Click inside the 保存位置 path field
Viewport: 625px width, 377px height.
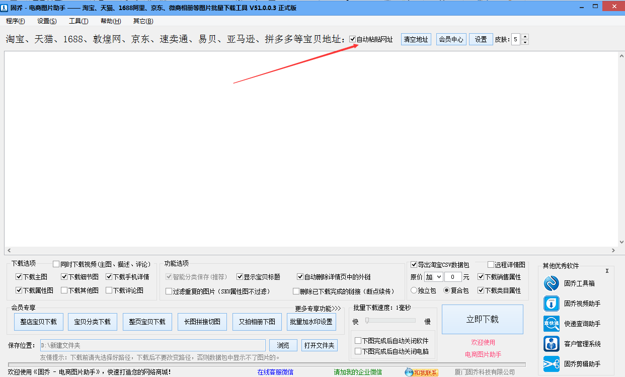point(151,346)
